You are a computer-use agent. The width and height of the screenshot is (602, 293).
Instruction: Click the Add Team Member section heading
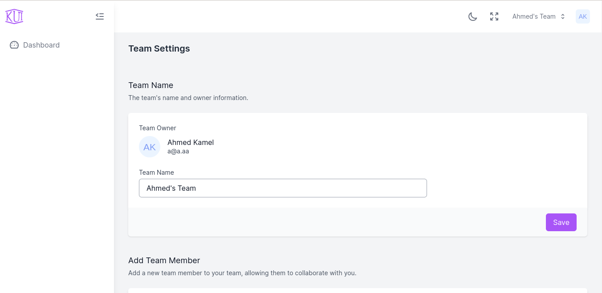[164, 261]
